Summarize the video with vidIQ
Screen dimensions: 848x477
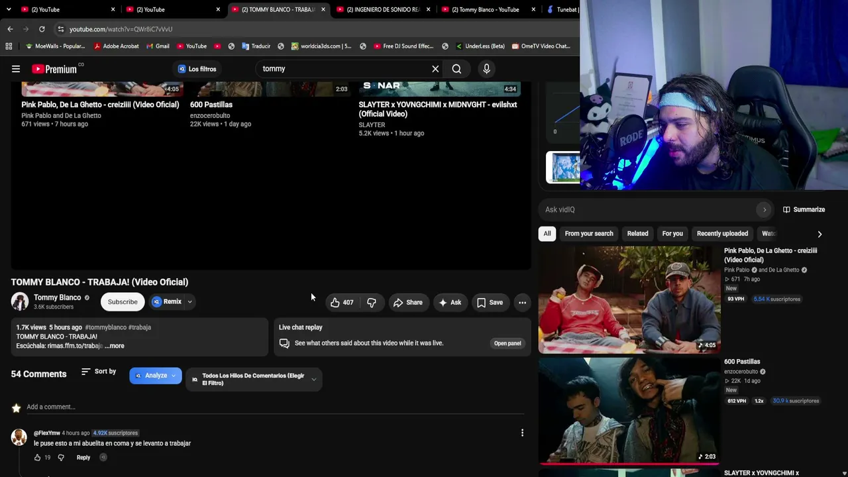coord(804,209)
